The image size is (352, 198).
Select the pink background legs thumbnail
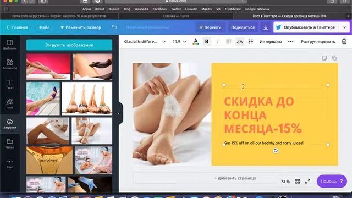click(x=48, y=67)
